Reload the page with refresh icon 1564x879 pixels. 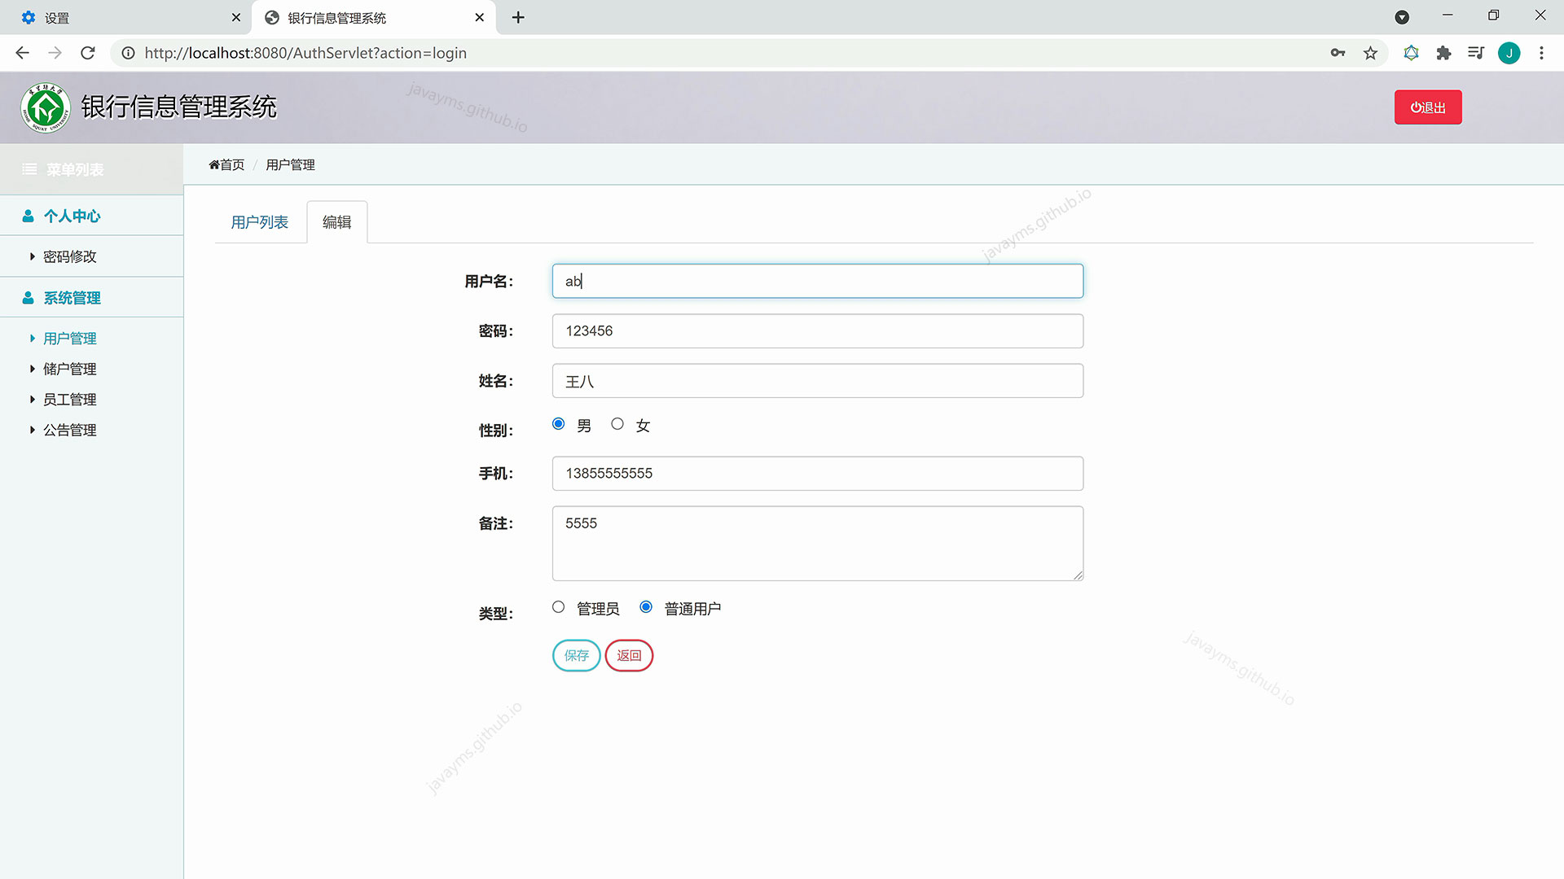tap(88, 53)
